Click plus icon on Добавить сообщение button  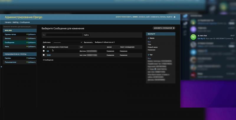click(174, 28)
